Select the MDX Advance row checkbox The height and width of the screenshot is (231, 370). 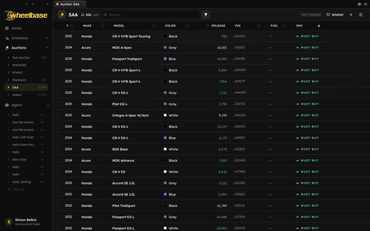(57, 160)
